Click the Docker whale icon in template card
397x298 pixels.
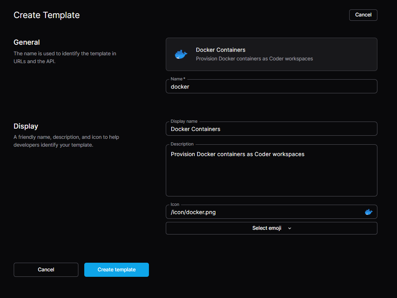(181, 54)
